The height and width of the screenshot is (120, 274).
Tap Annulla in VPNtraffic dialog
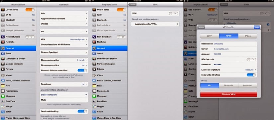[201, 27]
